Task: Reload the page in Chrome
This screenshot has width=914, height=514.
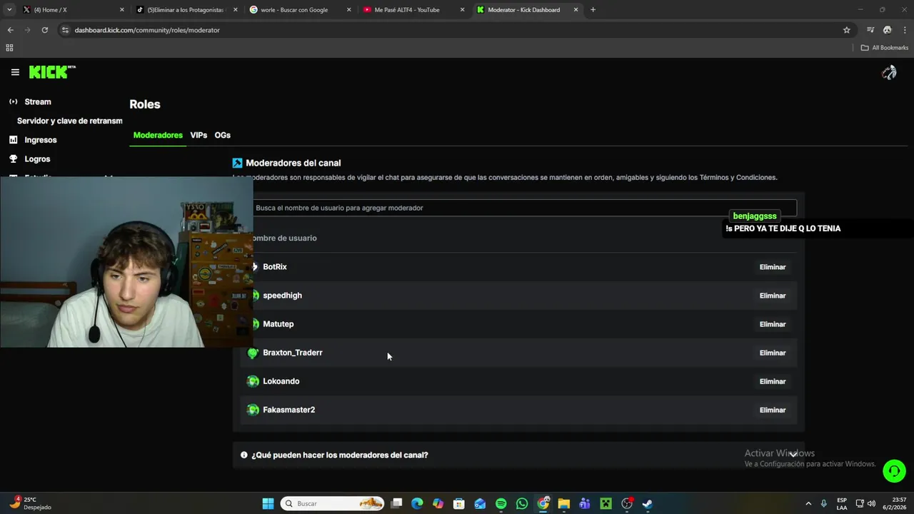Action: click(x=44, y=30)
